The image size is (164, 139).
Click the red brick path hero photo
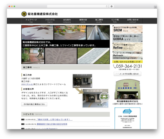pos(33,56)
